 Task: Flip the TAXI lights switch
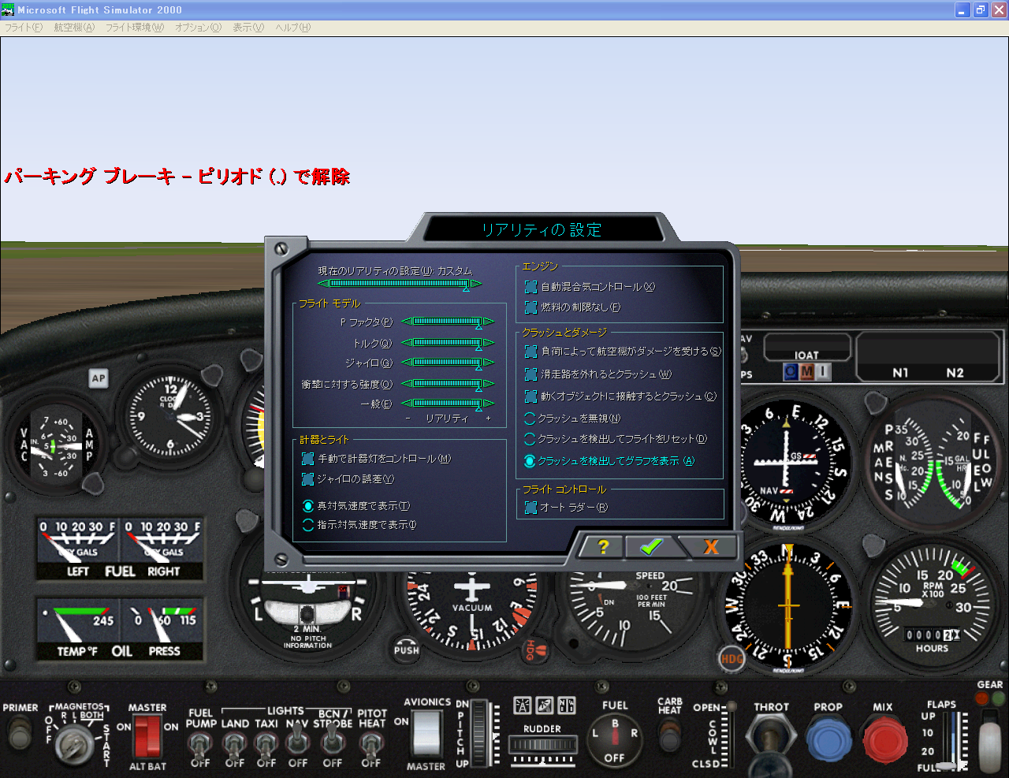266,745
